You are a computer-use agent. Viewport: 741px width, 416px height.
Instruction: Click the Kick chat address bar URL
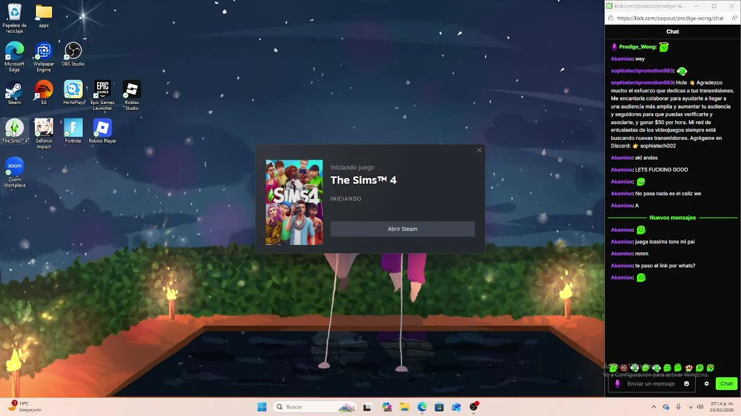tap(670, 18)
